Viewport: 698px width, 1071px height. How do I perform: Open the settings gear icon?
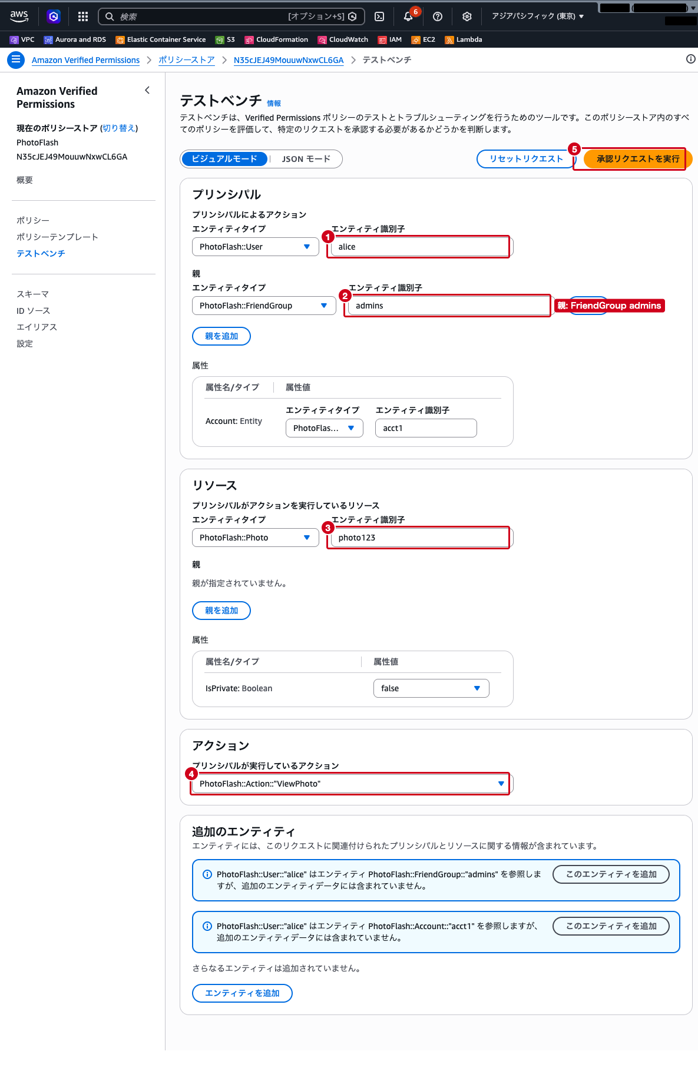(x=467, y=16)
